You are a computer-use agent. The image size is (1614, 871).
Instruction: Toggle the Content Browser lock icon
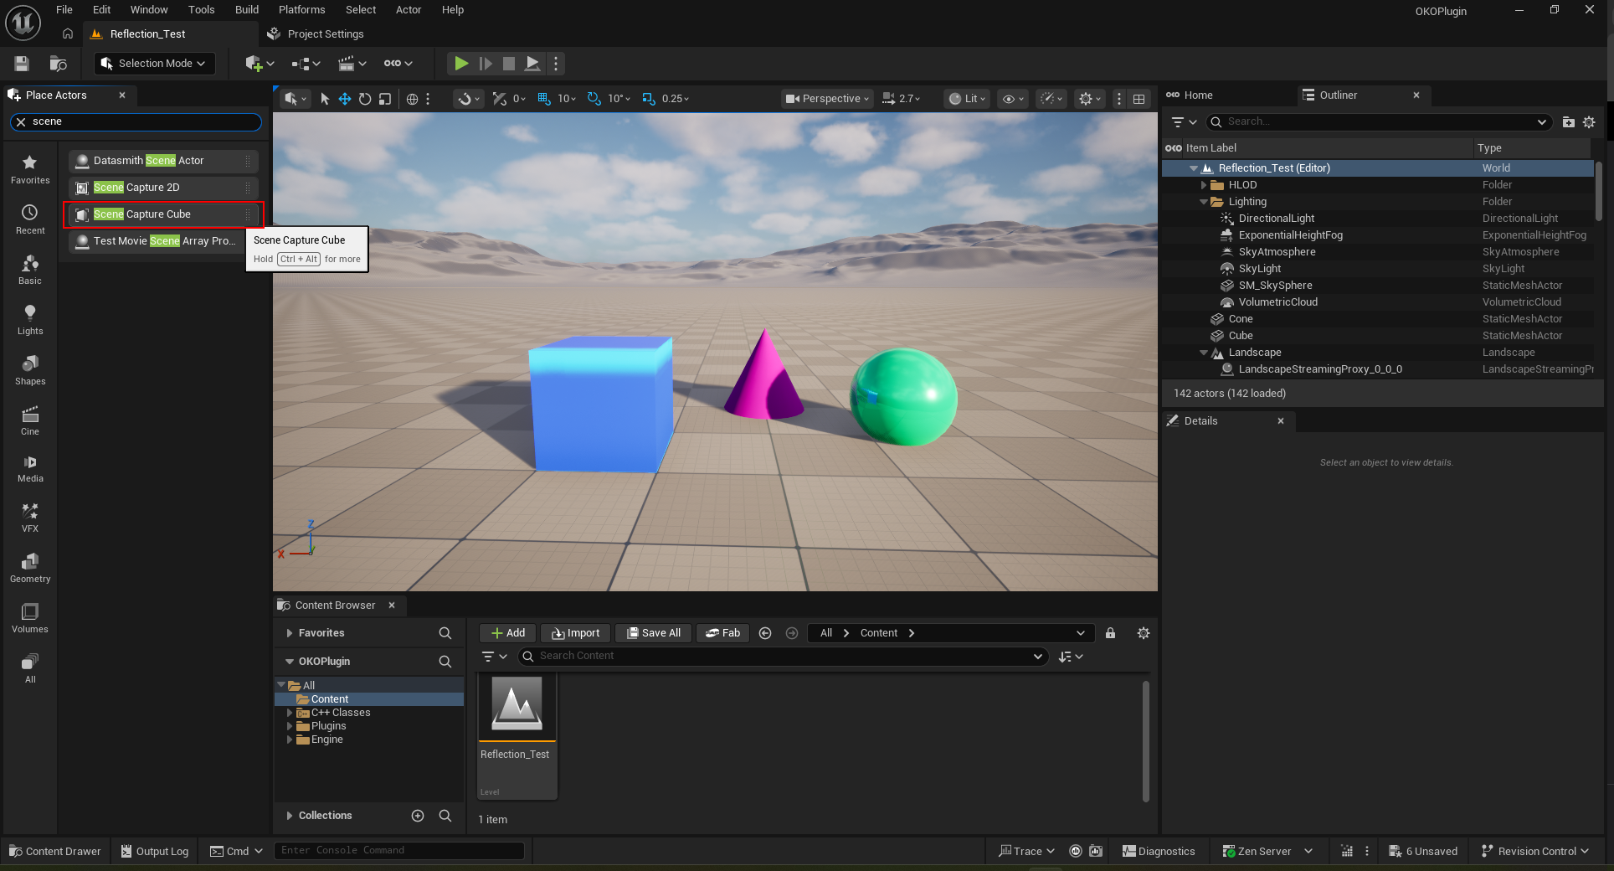pos(1110,633)
